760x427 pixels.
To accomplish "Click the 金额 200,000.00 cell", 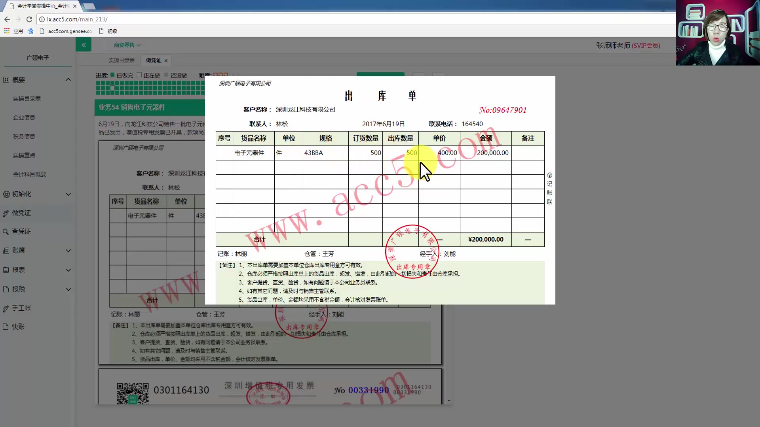I will click(486, 153).
